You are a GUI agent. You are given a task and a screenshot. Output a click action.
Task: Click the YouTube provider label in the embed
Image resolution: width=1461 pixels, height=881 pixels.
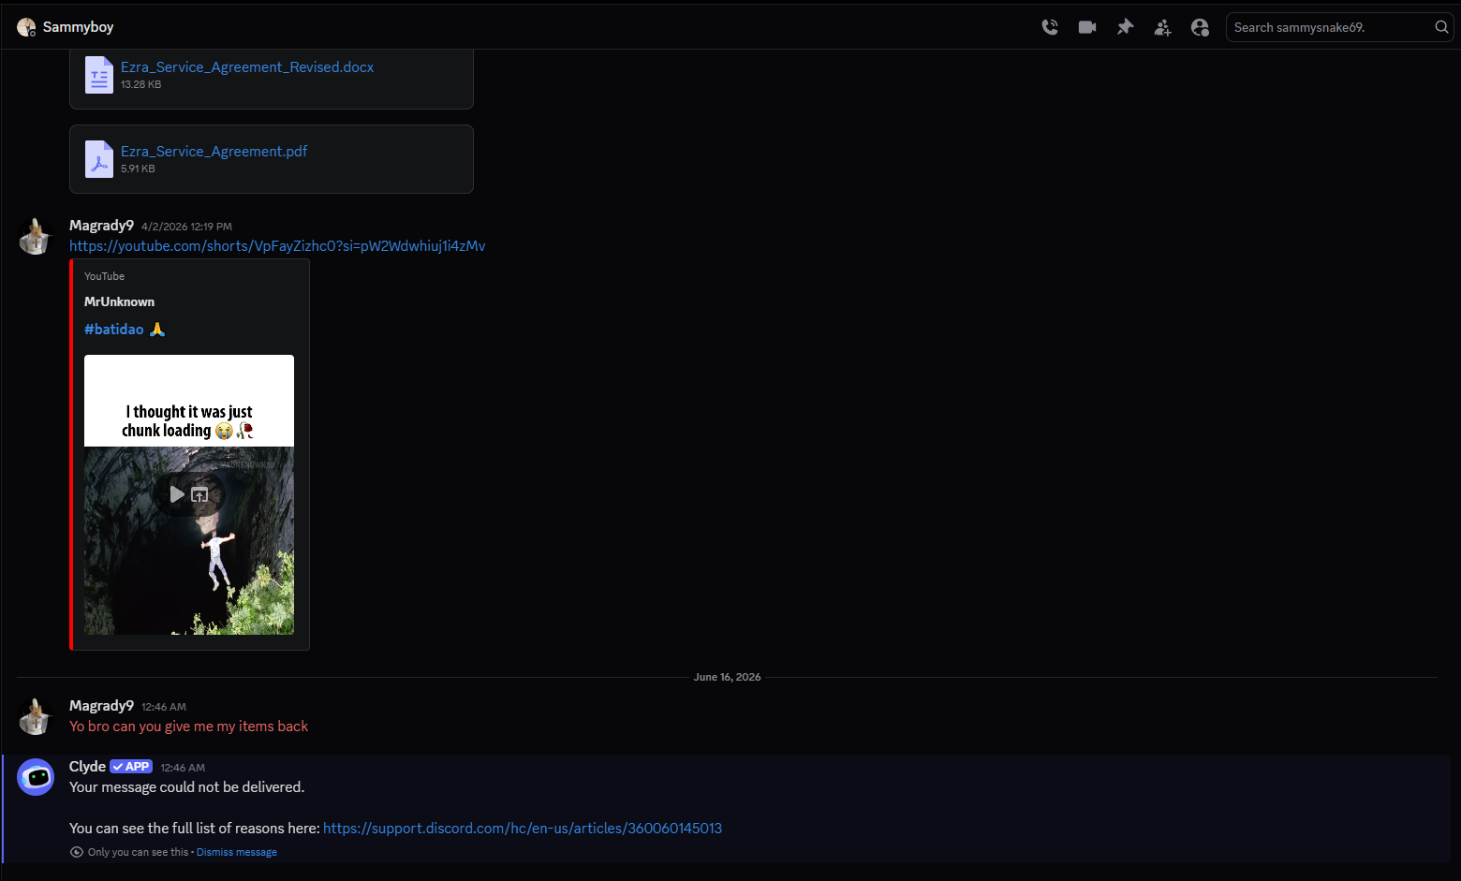[x=104, y=276]
